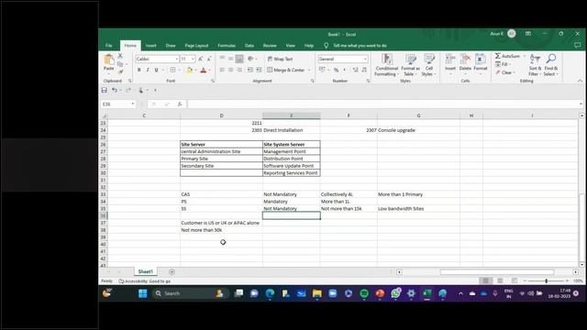The image size is (587, 330).
Task: Click inside the formula bar
Action: click(x=382, y=104)
